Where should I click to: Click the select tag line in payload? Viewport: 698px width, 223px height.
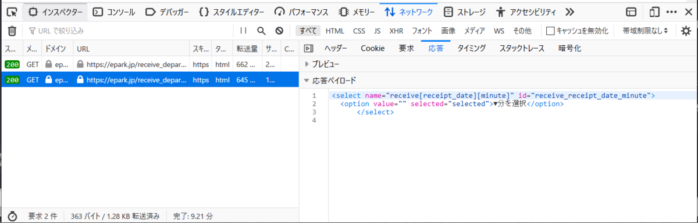(x=493, y=96)
